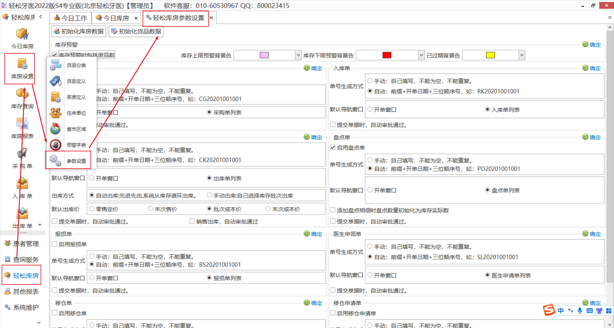Confirm 医生申领单 settings with 确定
Viewport: 614px width, 328px height.
592,234
